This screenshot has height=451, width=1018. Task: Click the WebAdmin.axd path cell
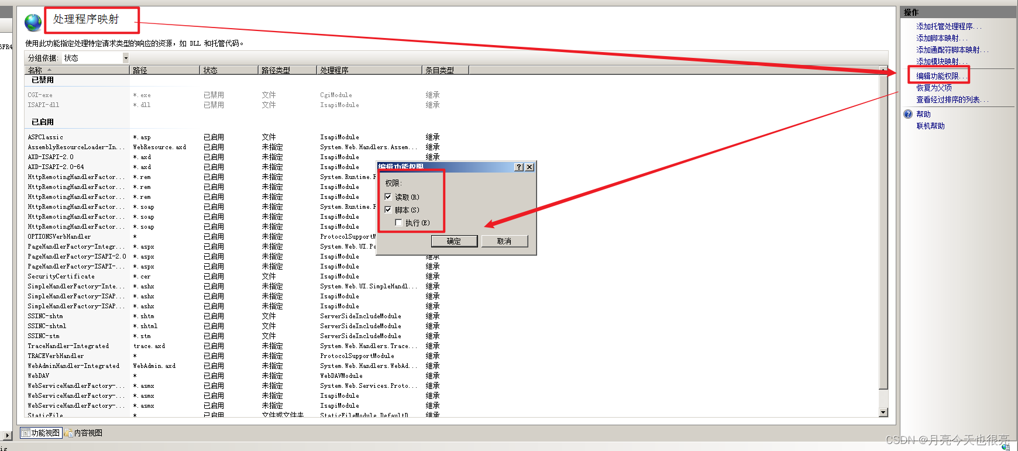click(x=154, y=366)
